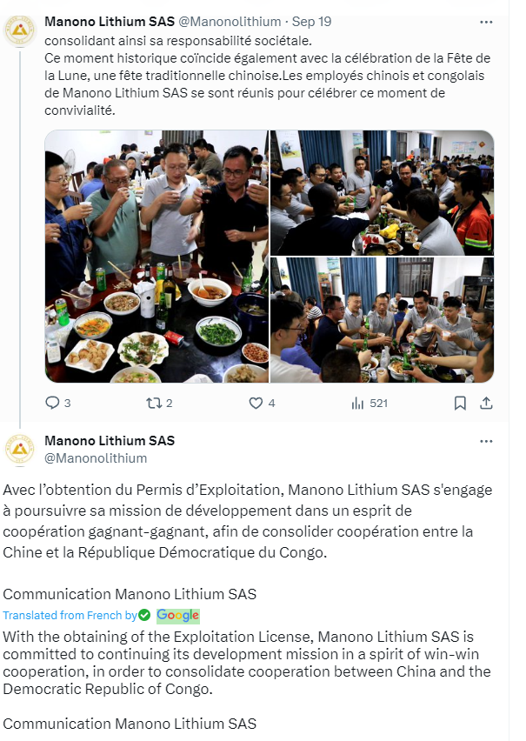526x741 pixels.
Task: Open the large toasting dinner photo
Action: click(x=156, y=257)
